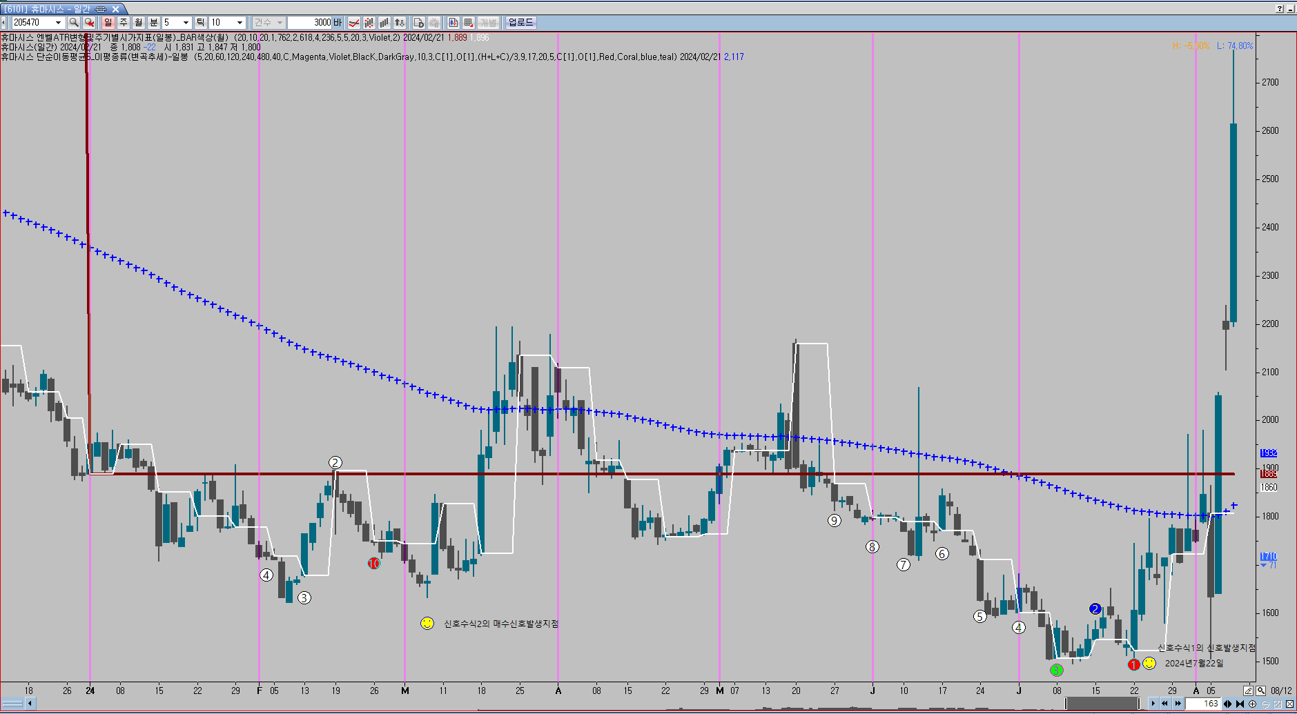Click the bar count field showing 3000
This screenshot has height=714, width=1297.
tap(309, 23)
